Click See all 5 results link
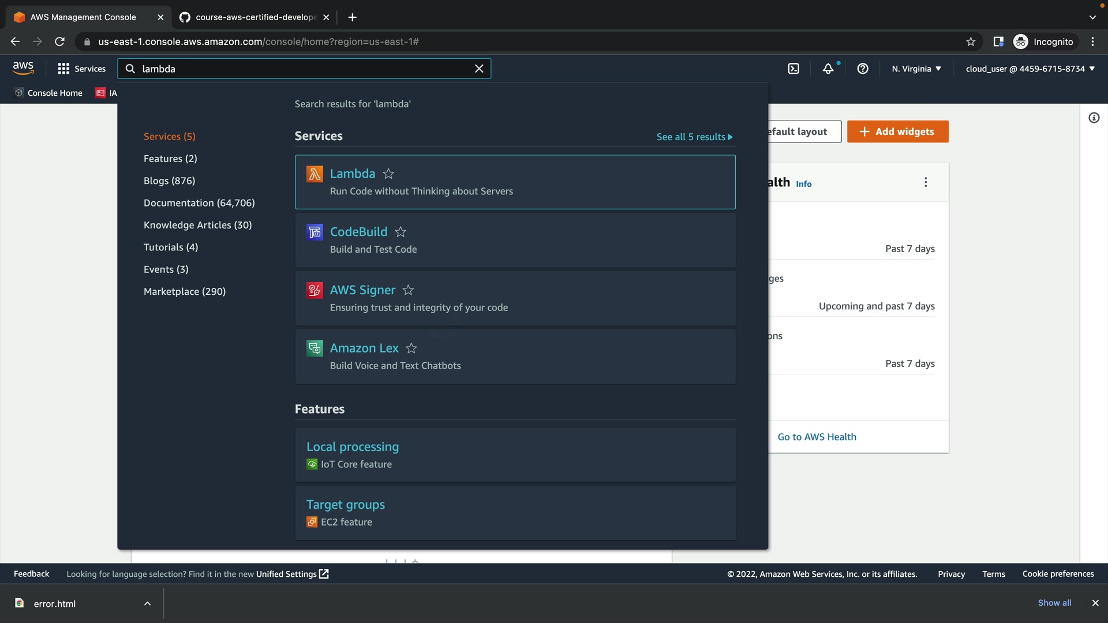This screenshot has width=1108, height=623. (x=694, y=137)
